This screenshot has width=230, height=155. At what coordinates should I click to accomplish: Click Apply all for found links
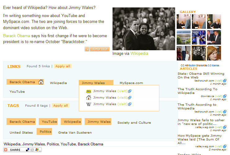coord(63,66)
